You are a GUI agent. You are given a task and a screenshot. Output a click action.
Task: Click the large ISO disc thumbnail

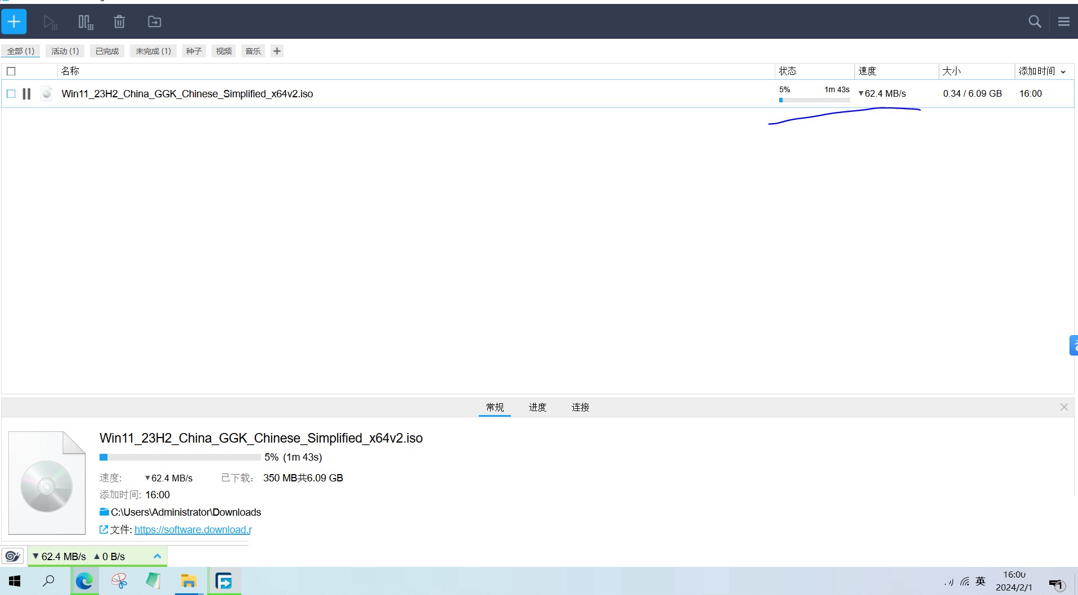[47, 483]
